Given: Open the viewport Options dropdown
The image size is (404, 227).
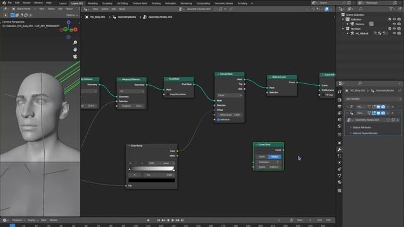Looking at the screenshot, I should (71, 15).
